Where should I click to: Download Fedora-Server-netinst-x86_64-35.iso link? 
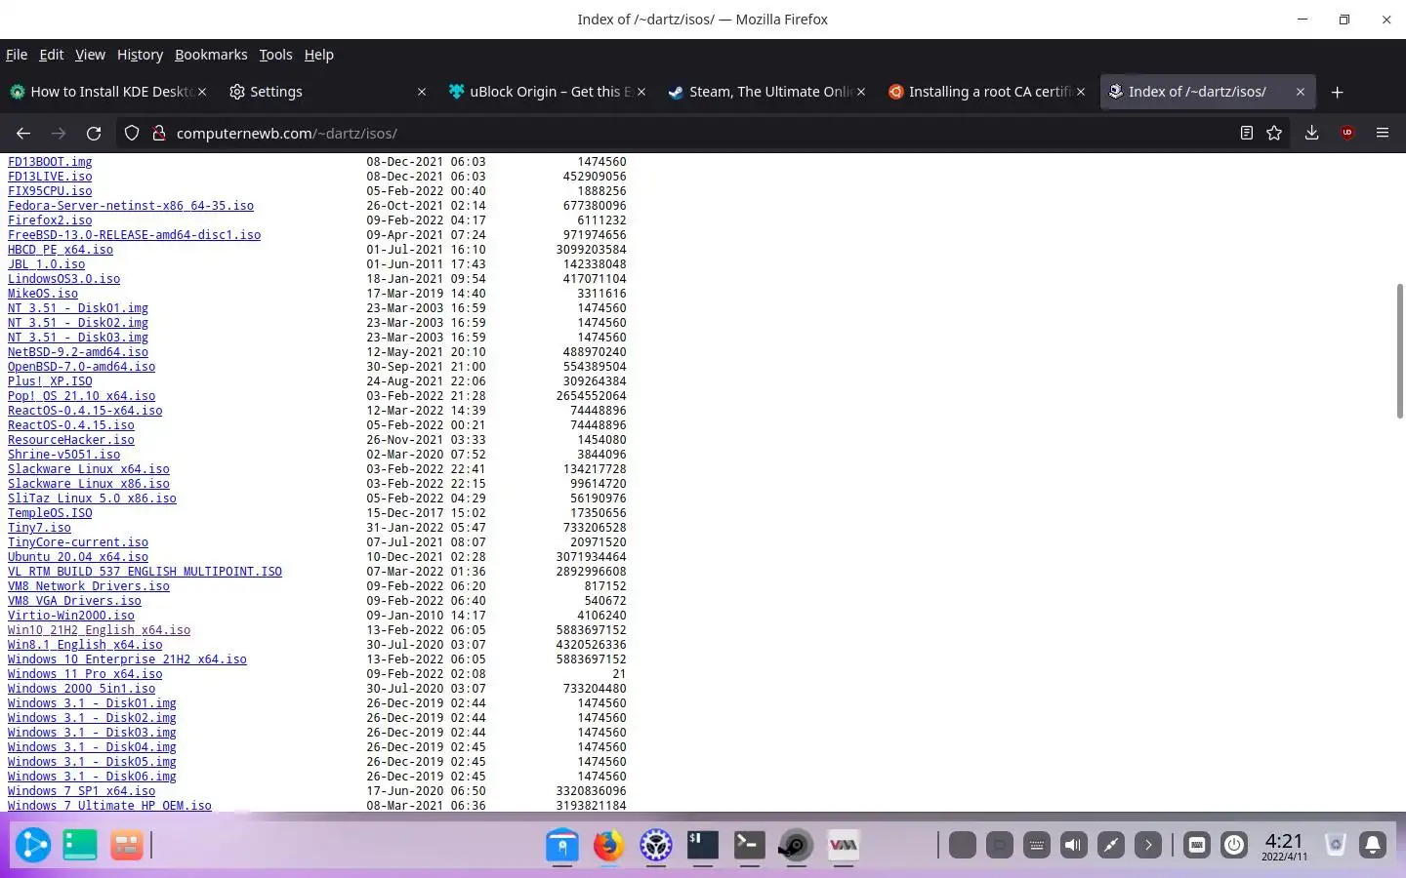(131, 206)
